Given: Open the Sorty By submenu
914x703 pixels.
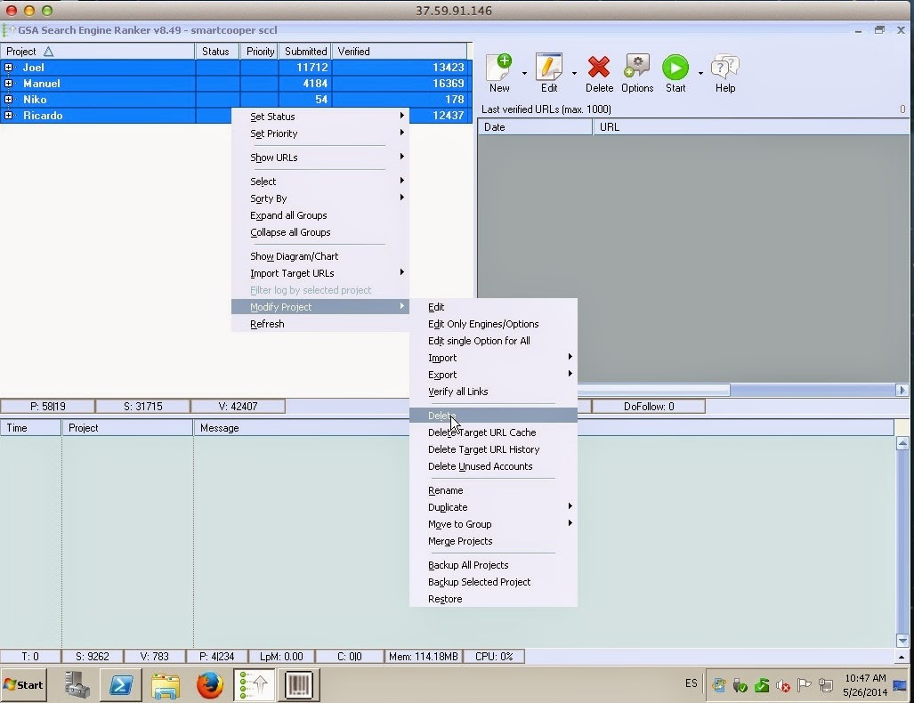Looking at the screenshot, I should tap(320, 198).
